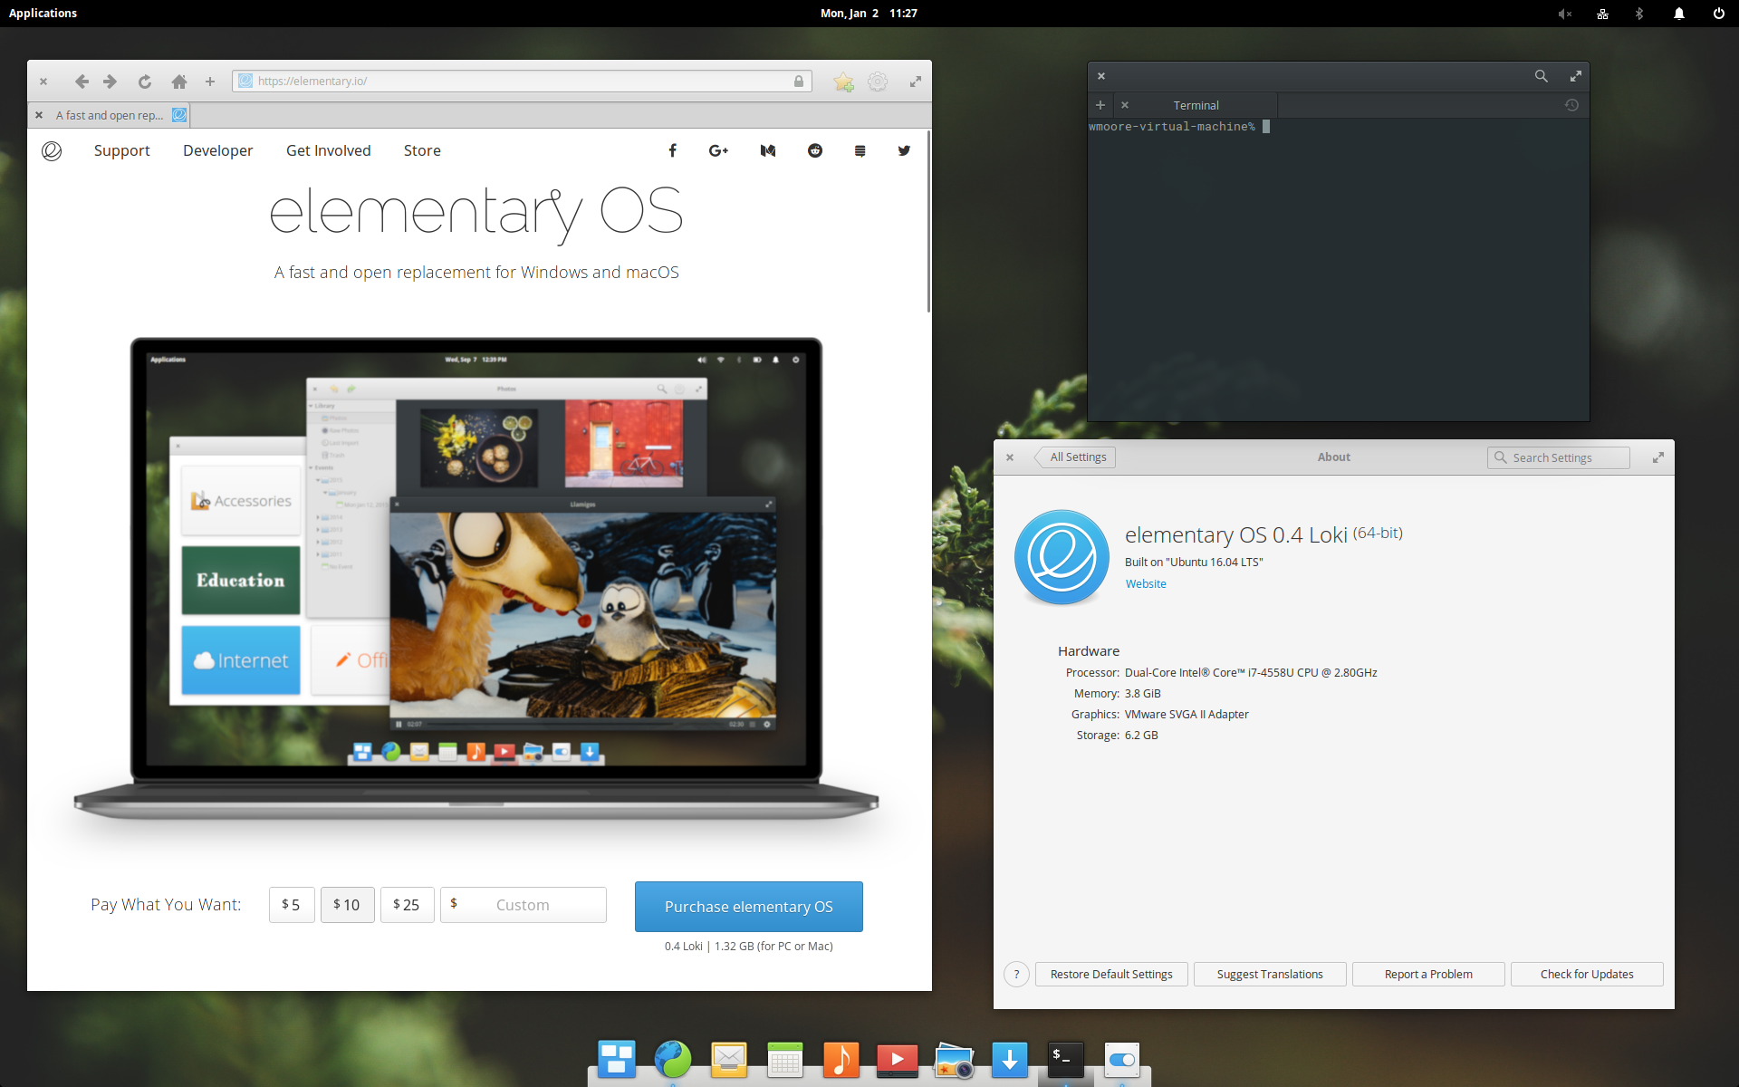This screenshot has width=1739, height=1087.
Task: Open the notifications bell indicator
Action: [1679, 14]
